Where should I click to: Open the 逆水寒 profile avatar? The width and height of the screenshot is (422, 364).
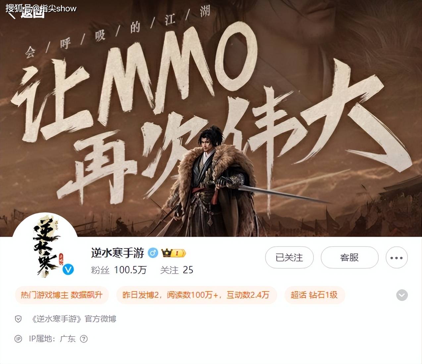coord(45,246)
